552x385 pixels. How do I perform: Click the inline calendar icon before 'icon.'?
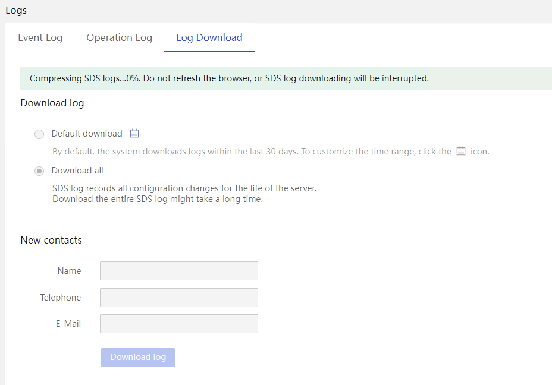[461, 151]
